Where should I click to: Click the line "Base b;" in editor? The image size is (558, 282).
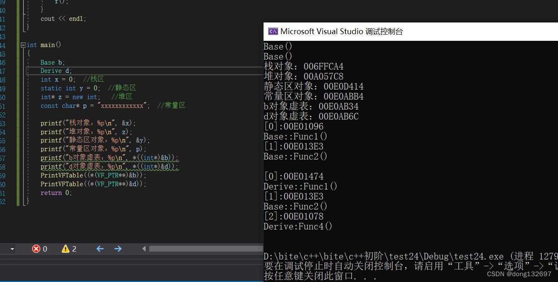click(x=53, y=62)
